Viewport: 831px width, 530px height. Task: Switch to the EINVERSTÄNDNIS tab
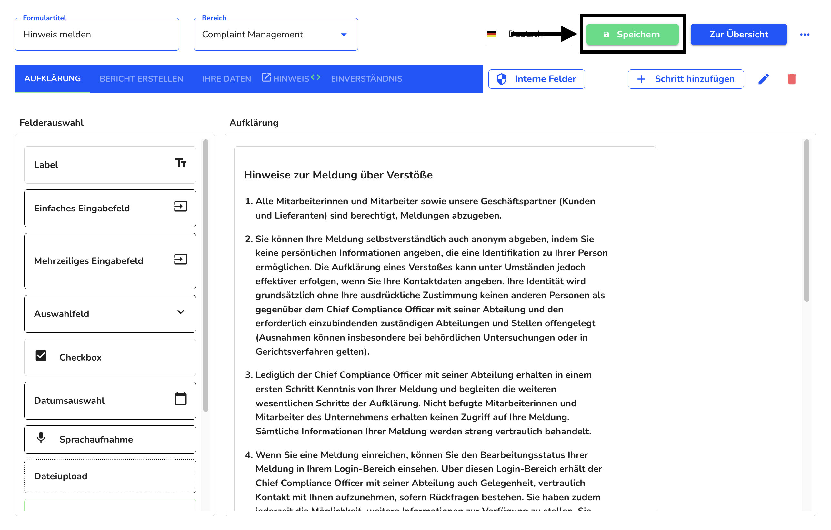pos(366,79)
